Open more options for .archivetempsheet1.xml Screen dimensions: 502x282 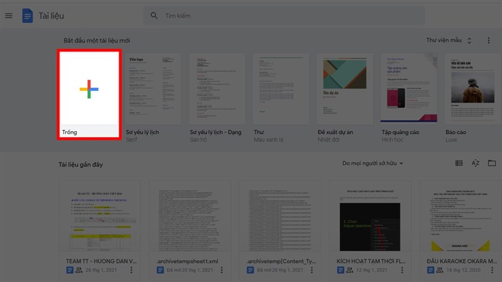222,270
